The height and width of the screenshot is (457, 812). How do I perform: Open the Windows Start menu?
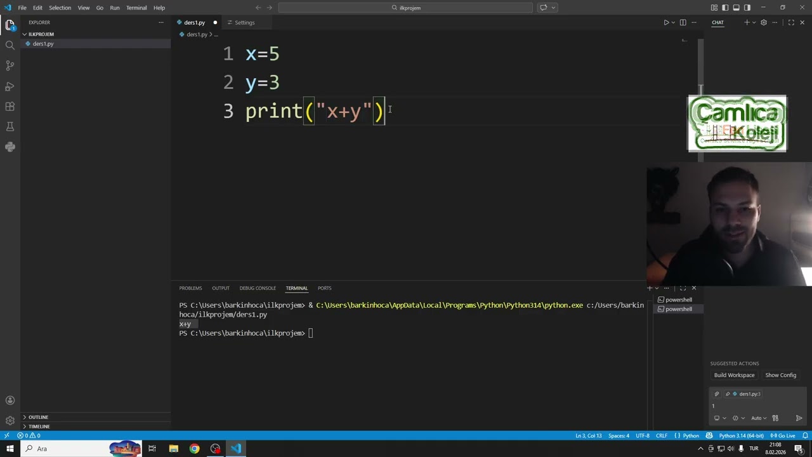click(x=10, y=449)
